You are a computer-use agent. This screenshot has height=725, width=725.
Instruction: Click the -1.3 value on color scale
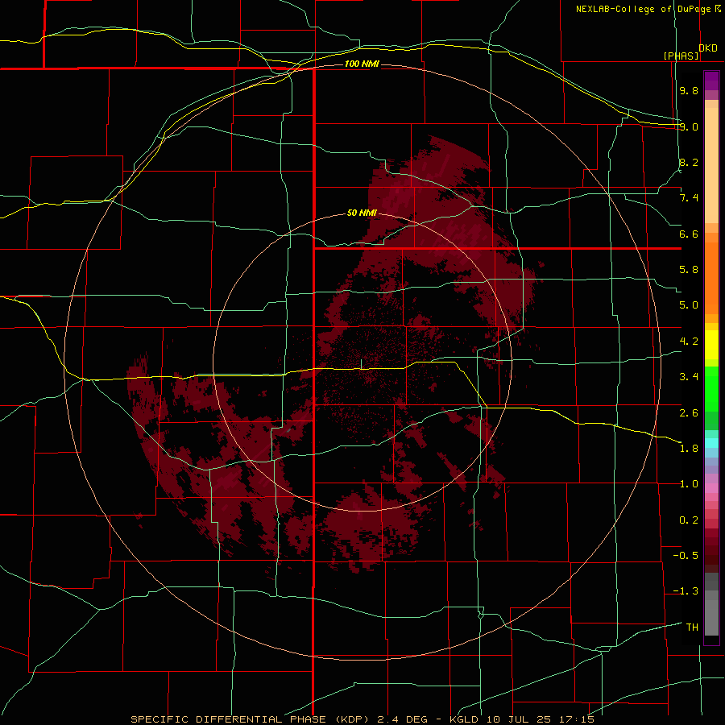686,591
